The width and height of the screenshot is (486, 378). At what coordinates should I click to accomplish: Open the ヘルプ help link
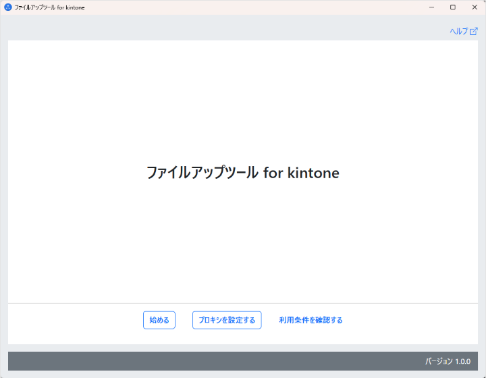click(x=464, y=31)
